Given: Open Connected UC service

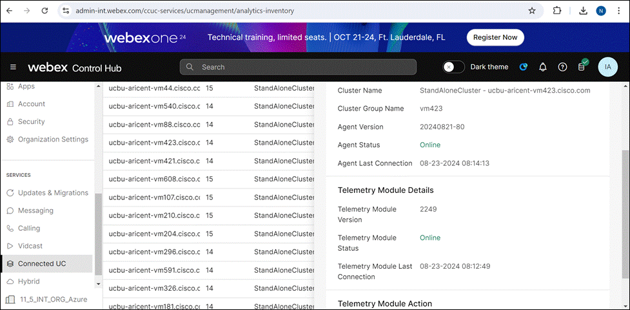Looking at the screenshot, I should (47, 264).
